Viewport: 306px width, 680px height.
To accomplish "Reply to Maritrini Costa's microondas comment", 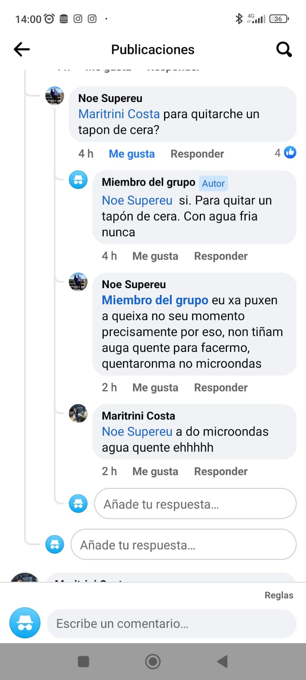I will (221, 471).
